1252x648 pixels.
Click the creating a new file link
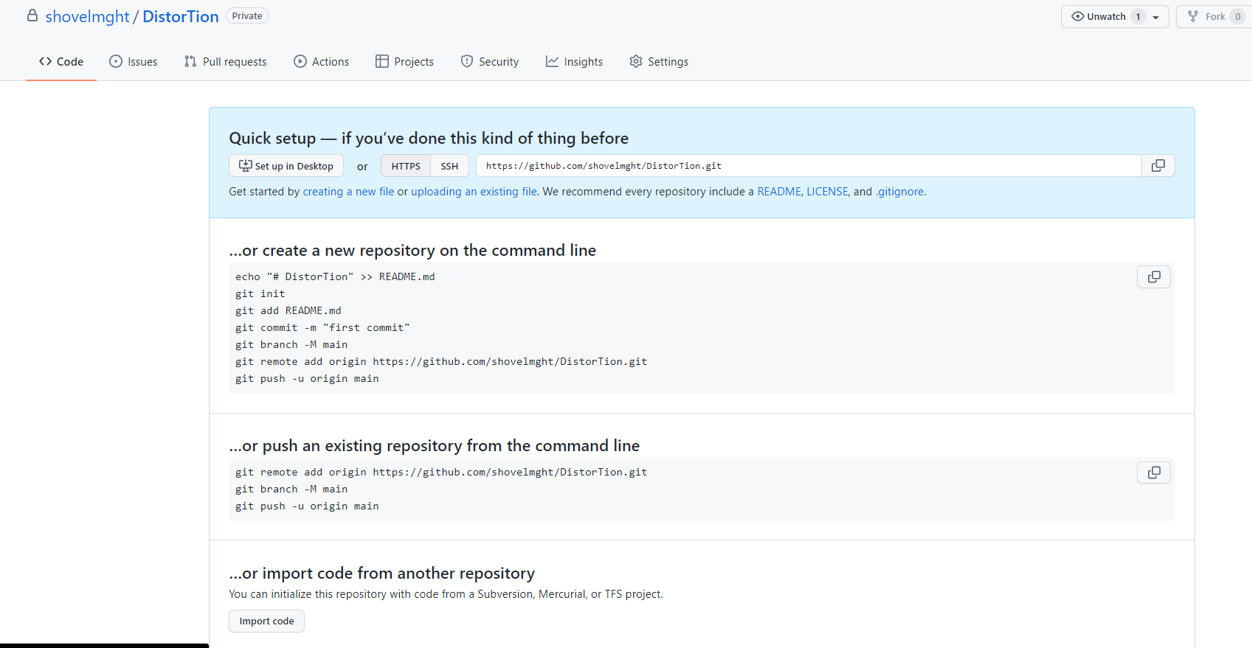tap(348, 192)
